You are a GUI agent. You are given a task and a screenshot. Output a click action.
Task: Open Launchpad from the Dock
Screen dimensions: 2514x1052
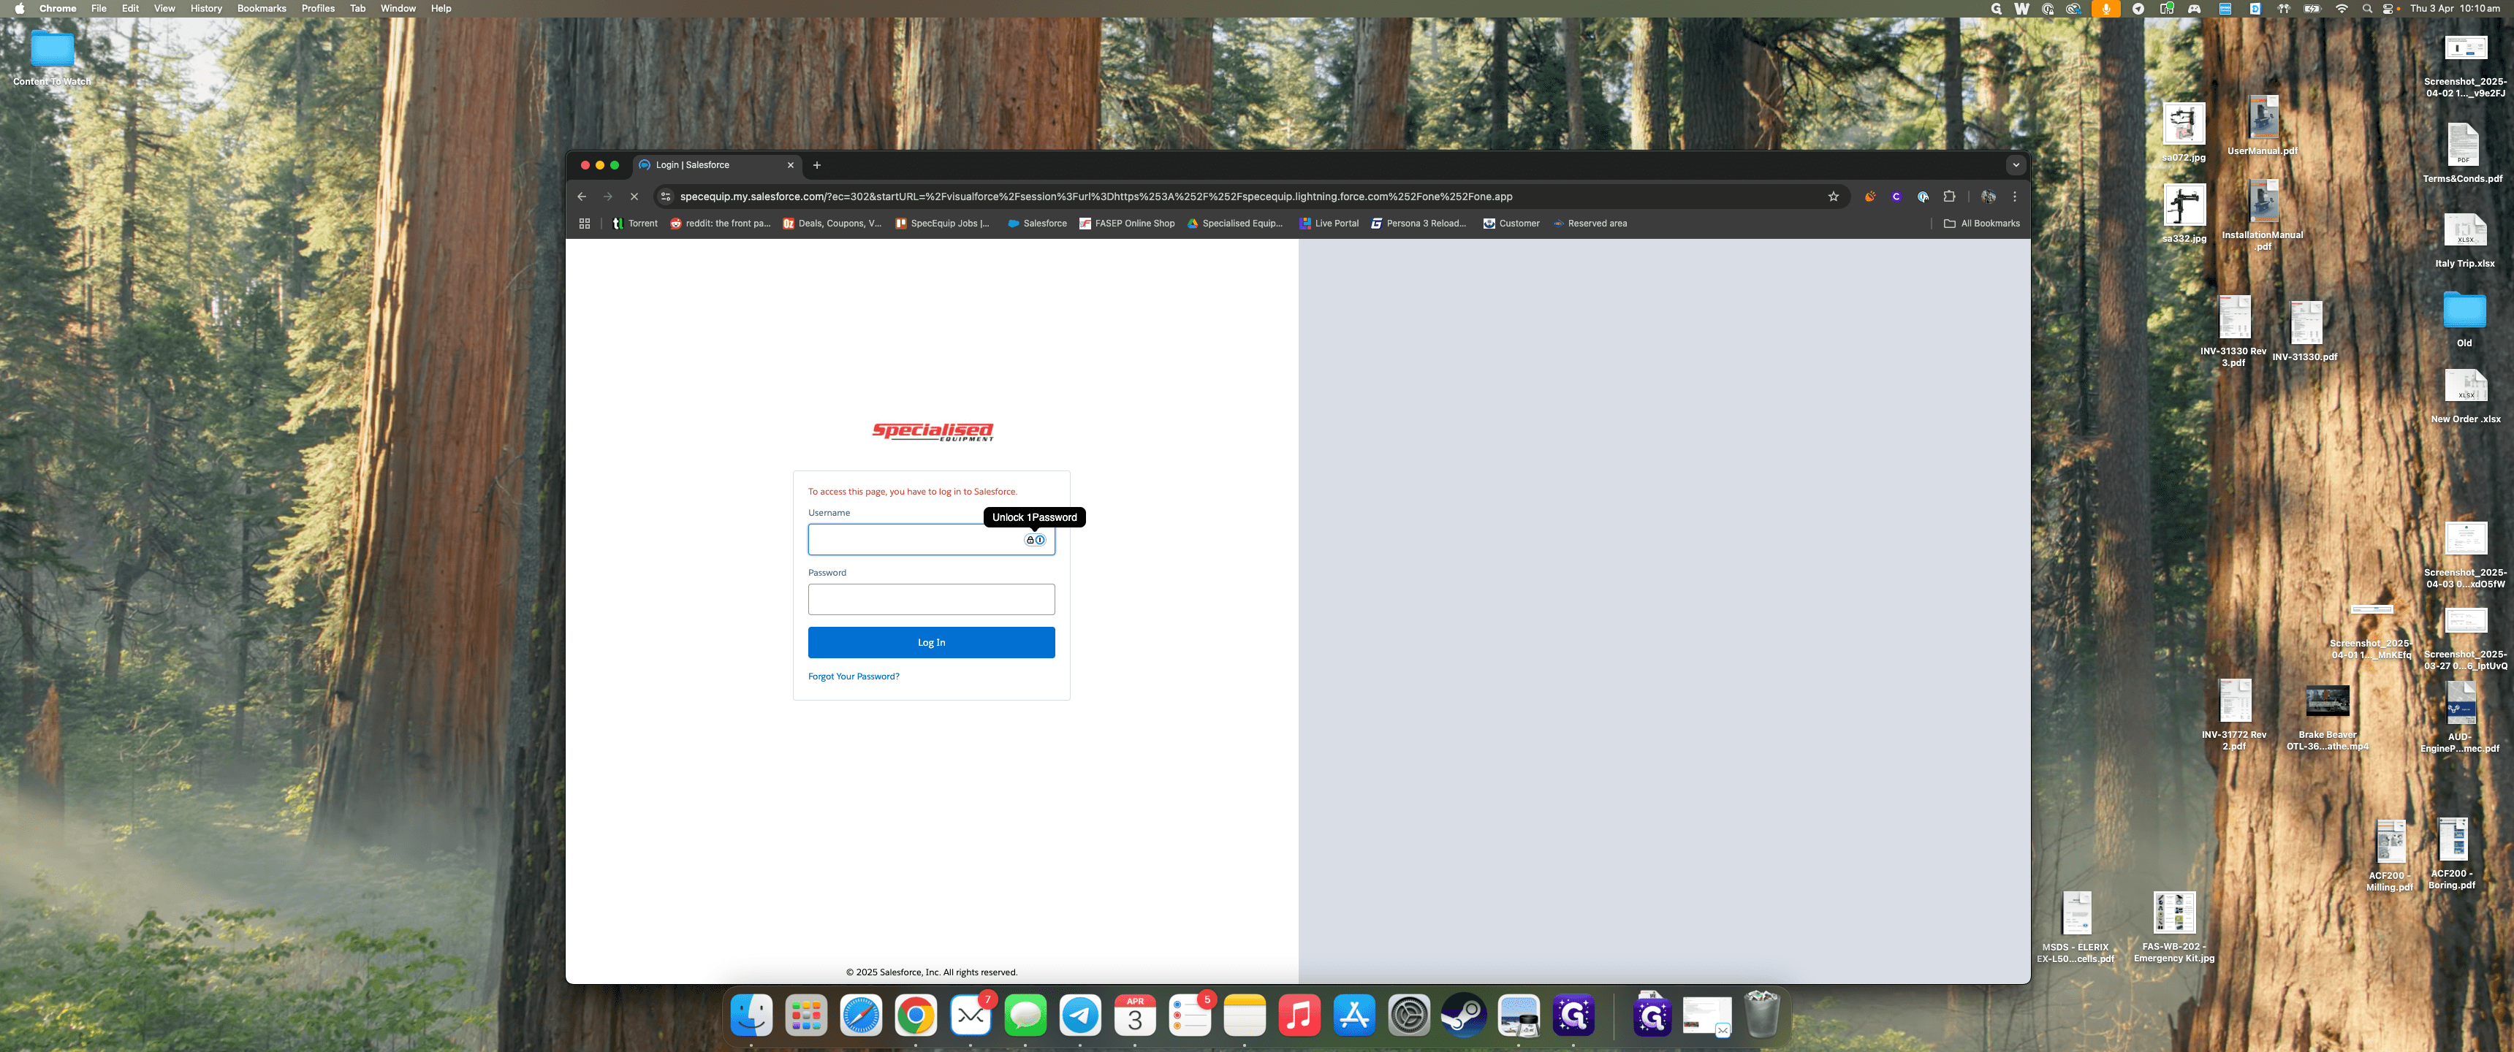tap(806, 1015)
